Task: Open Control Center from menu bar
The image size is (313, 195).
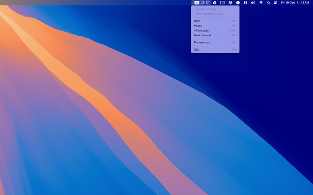Action: pyautogui.click(x=276, y=3)
